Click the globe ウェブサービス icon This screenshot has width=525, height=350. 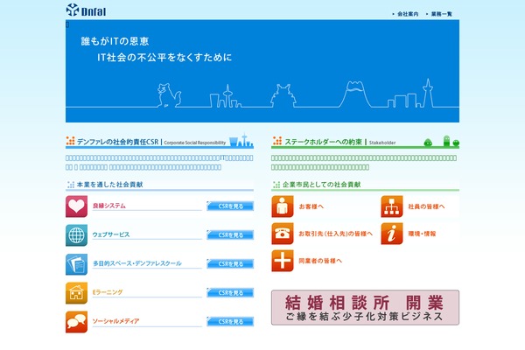click(76, 235)
